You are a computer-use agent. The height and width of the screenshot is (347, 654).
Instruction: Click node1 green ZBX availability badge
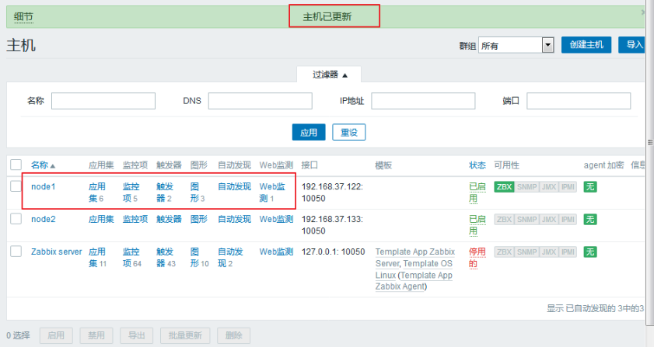[504, 186]
